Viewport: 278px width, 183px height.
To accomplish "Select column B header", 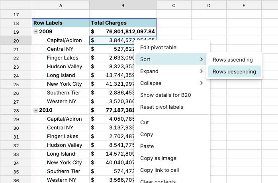I will pos(123,6).
